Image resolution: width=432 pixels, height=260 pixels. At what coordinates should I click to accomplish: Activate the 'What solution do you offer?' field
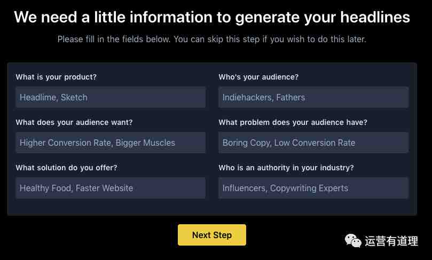tap(111, 188)
